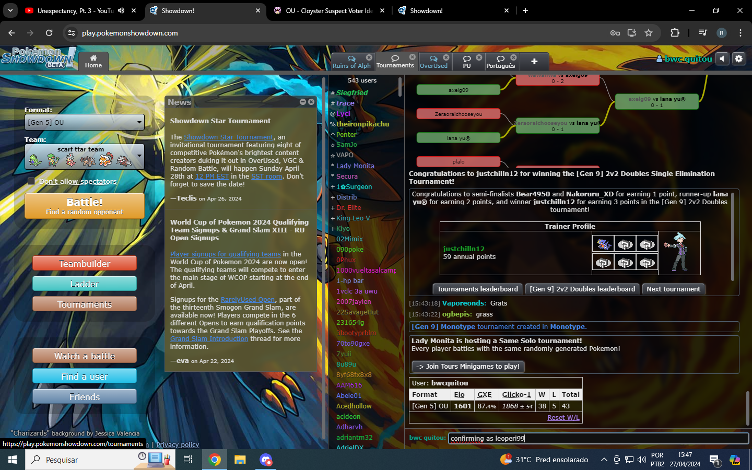Click Battle! to find a random opponent

85,206
